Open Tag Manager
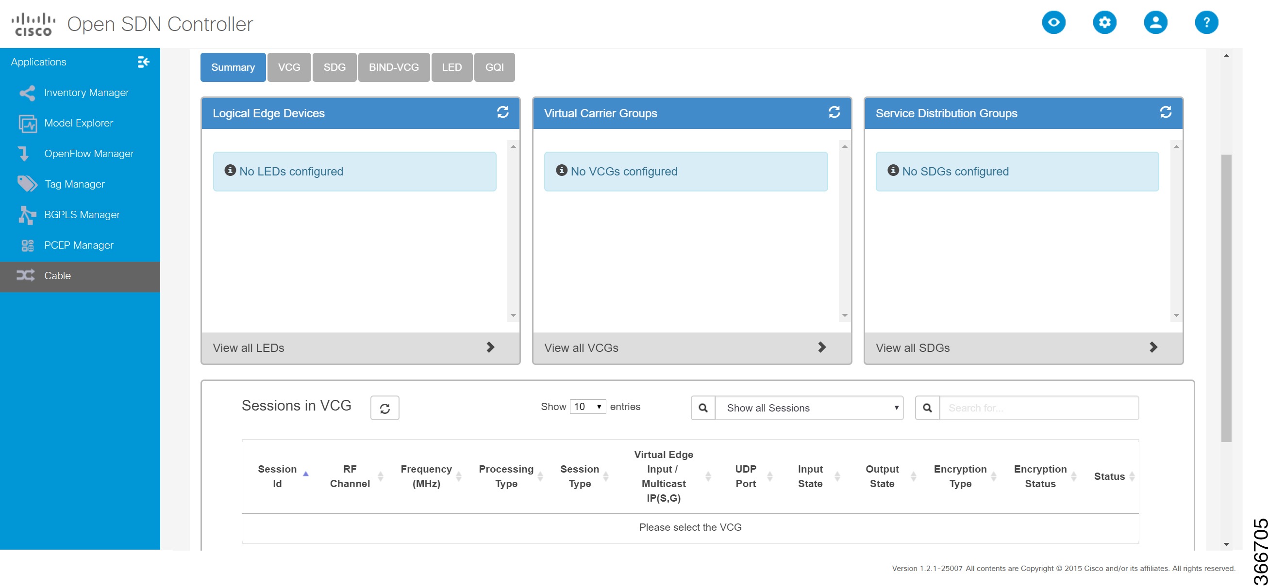 click(x=74, y=184)
